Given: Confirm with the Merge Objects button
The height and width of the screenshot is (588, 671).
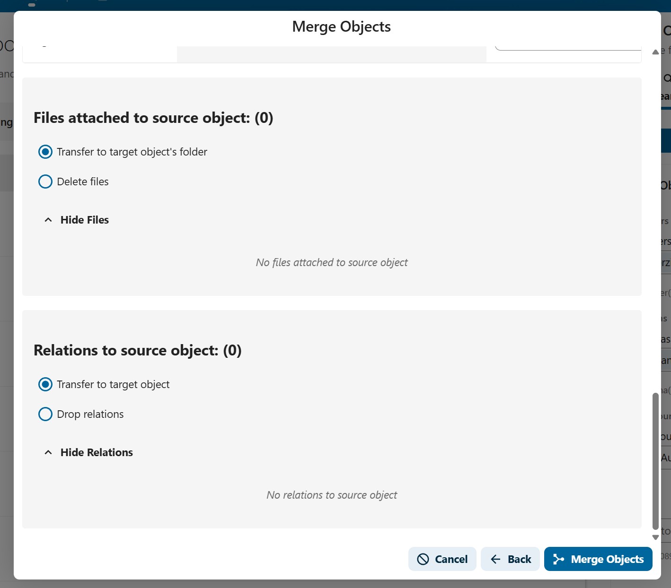Looking at the screenshot, I should (x=598, y=560).
